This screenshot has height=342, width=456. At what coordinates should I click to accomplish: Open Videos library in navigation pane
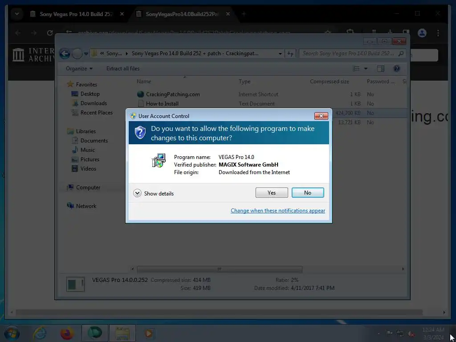(x=88, y=168)
